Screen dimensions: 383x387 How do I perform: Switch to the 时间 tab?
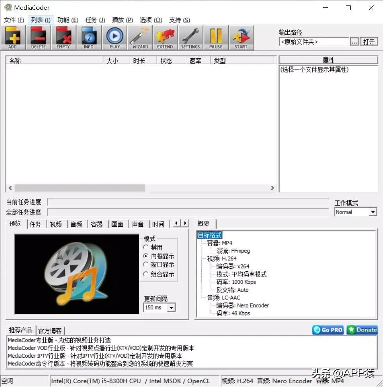[x=158, y=224]
